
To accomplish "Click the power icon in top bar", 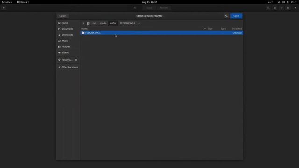I will coord(292,2).
